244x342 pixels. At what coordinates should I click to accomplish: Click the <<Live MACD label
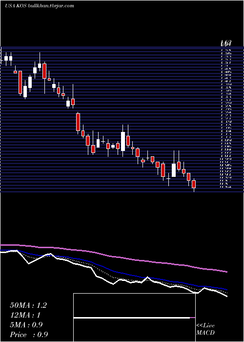point(205,329)
